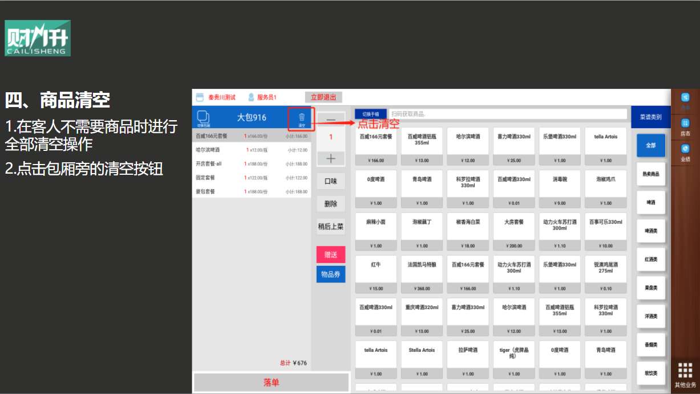Click the 菜谱类别 header
This screenshot has width=700, height=394.
(651, 117)
